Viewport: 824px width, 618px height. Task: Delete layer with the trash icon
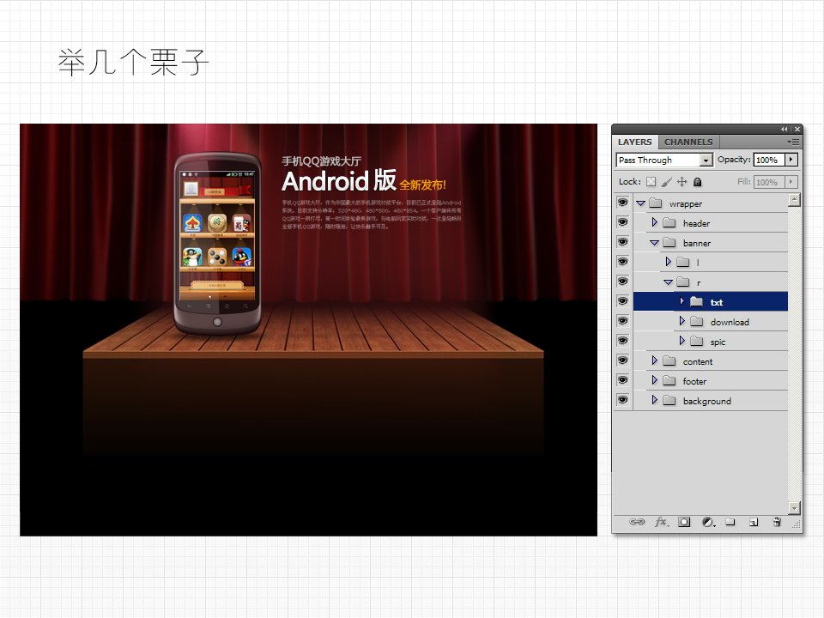[777, 522]
